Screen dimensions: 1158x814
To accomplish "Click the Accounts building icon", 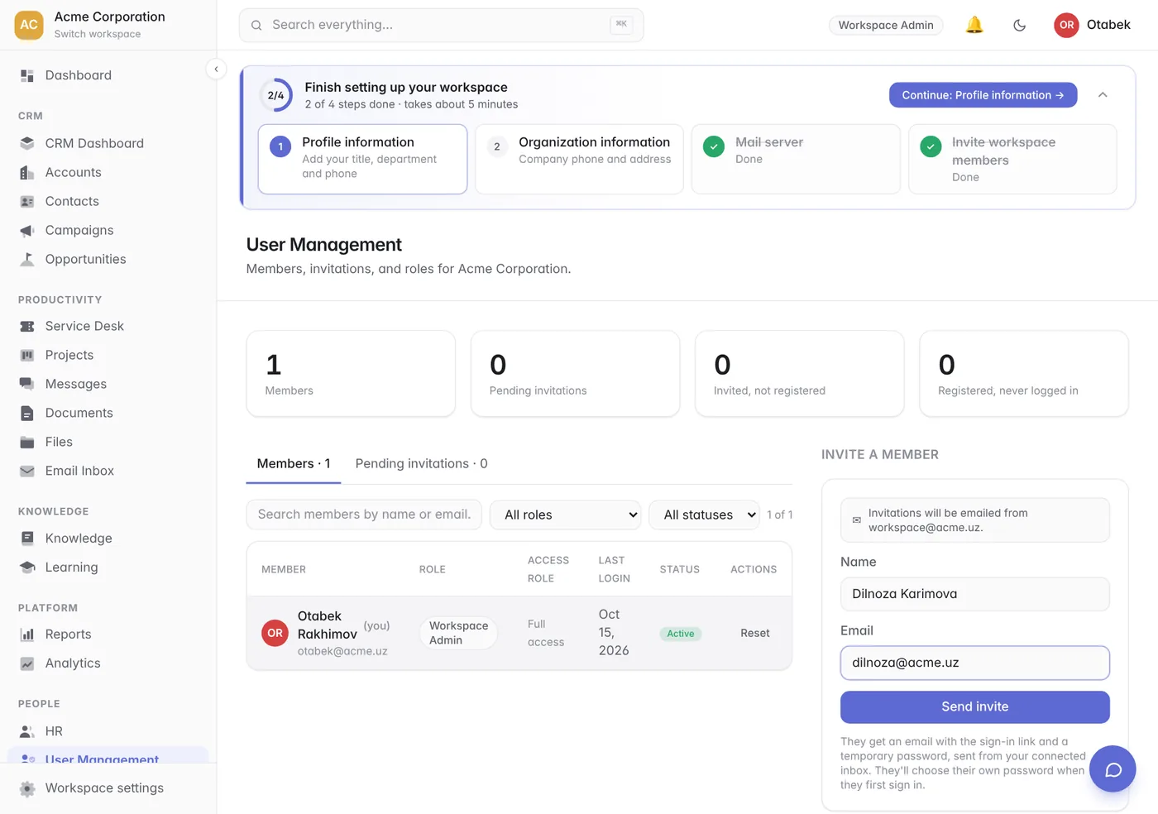I will [27, 172].
